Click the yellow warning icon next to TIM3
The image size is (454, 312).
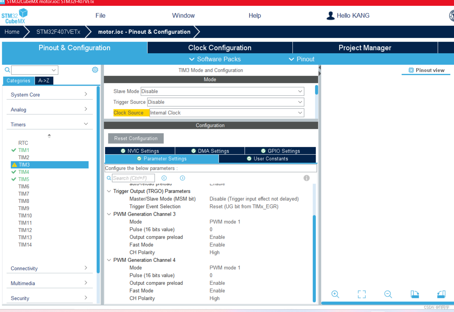pyautogui.click(x=14, y=165)
